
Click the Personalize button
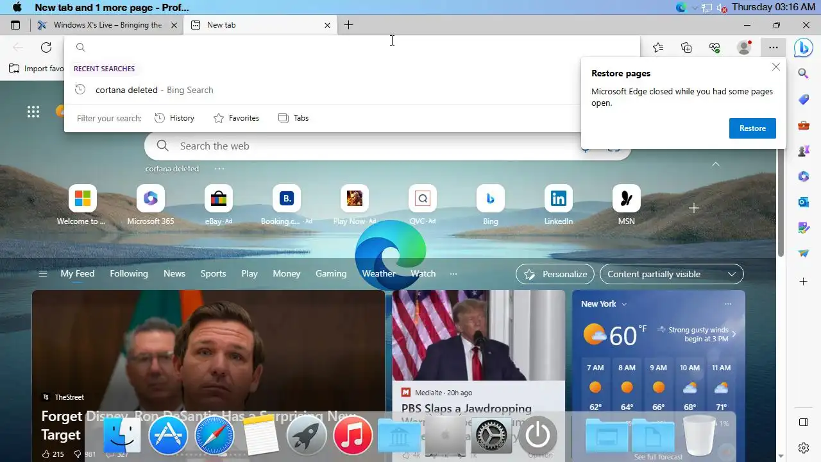(555, 274)
